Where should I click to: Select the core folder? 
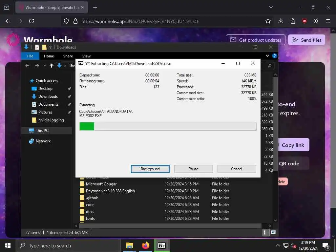click(x=90, y=205)
